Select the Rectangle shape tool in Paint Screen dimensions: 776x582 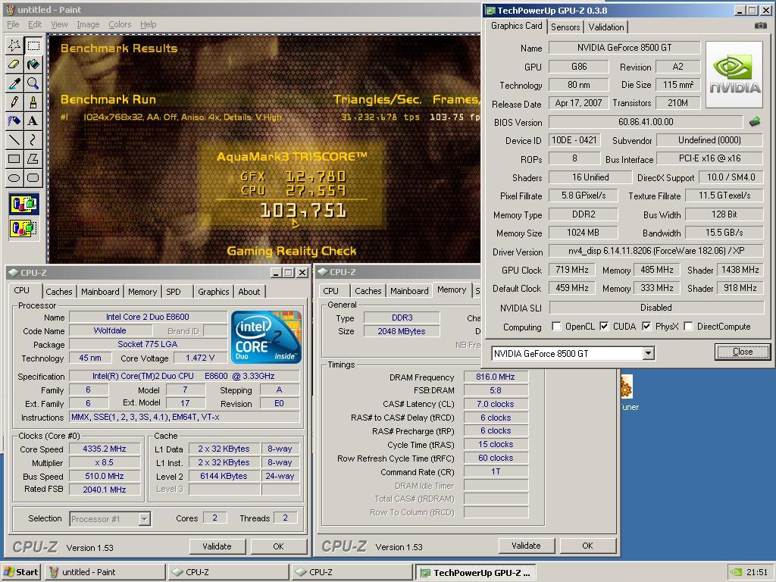14,159
